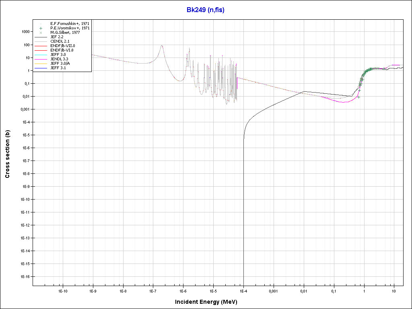Pick the red ENDF/B-VII.0 line swatch
412x309 pixels.
point(41,45)
